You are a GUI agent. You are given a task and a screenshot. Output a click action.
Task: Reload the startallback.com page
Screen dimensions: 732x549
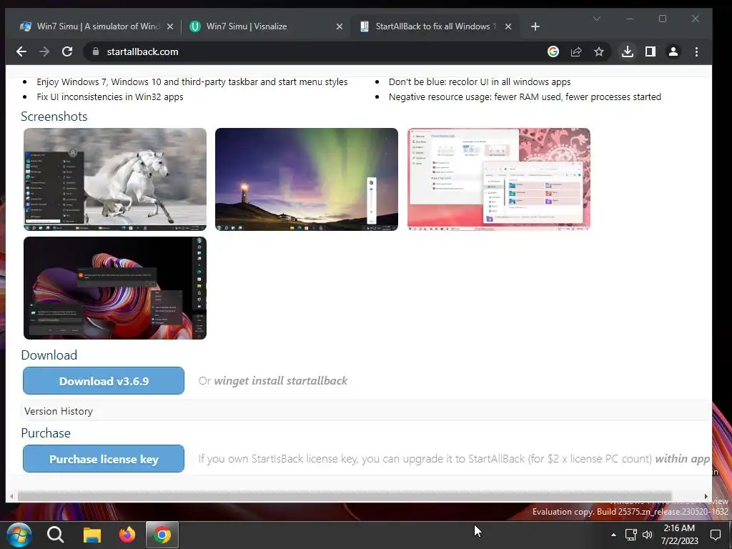click(x=67, y=51)
